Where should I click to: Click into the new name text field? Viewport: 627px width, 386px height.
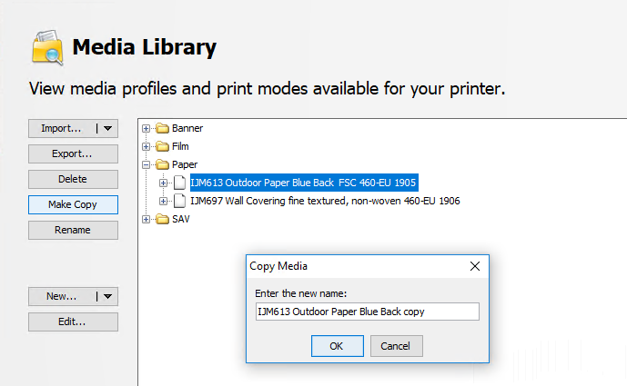point(367,312)
